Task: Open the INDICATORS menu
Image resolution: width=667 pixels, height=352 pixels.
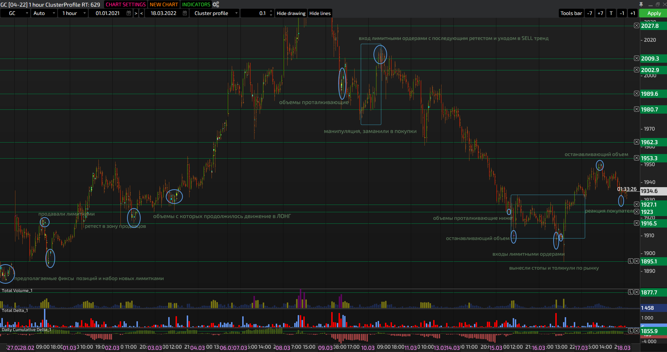Action: [x=196, y=5]
